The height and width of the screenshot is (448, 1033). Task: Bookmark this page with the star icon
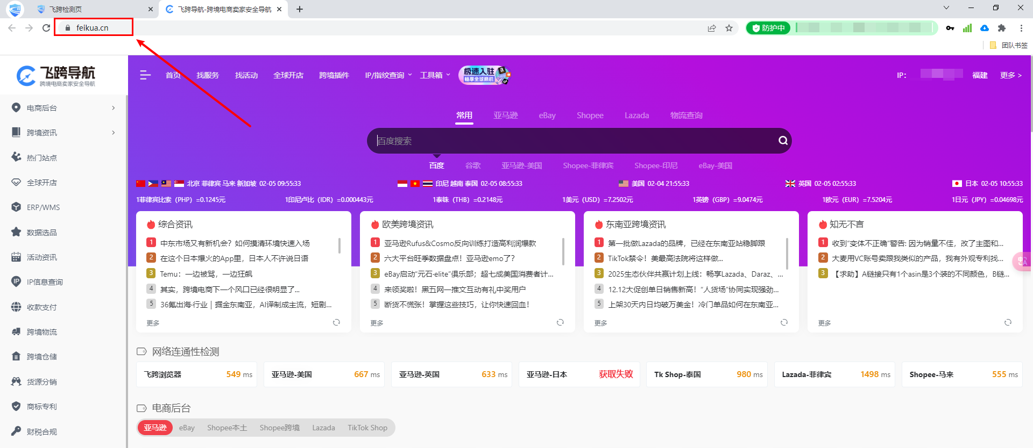[x=729, y=28]
